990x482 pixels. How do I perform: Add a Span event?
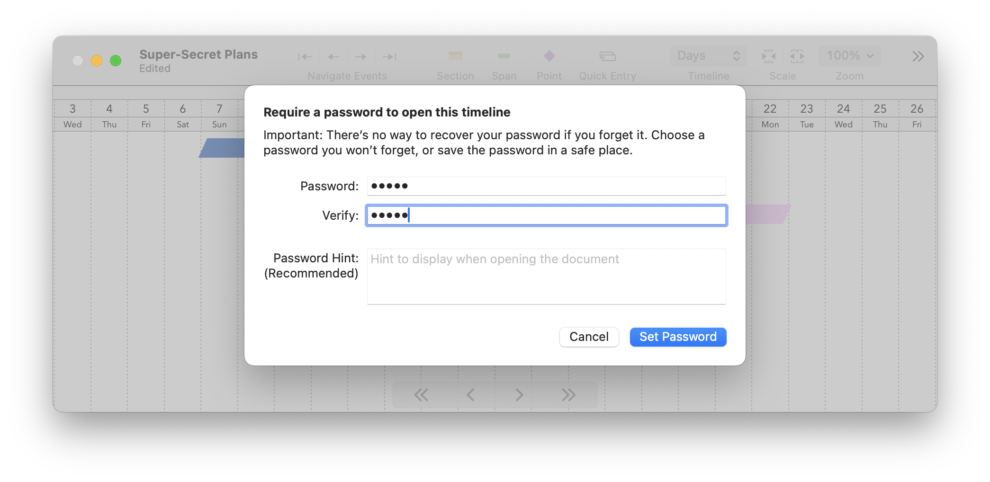click(504, 56)
